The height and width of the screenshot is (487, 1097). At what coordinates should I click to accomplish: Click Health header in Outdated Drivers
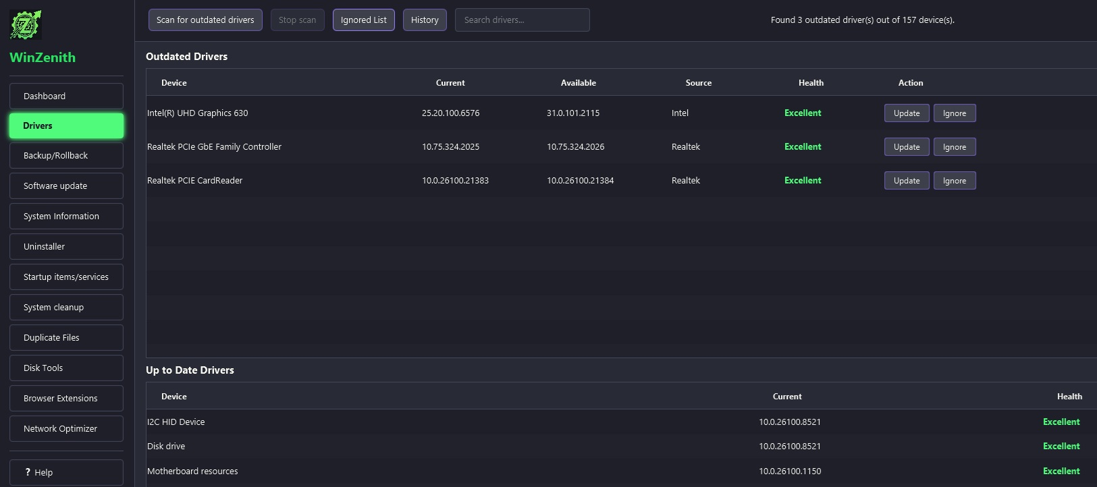[811, 82]
